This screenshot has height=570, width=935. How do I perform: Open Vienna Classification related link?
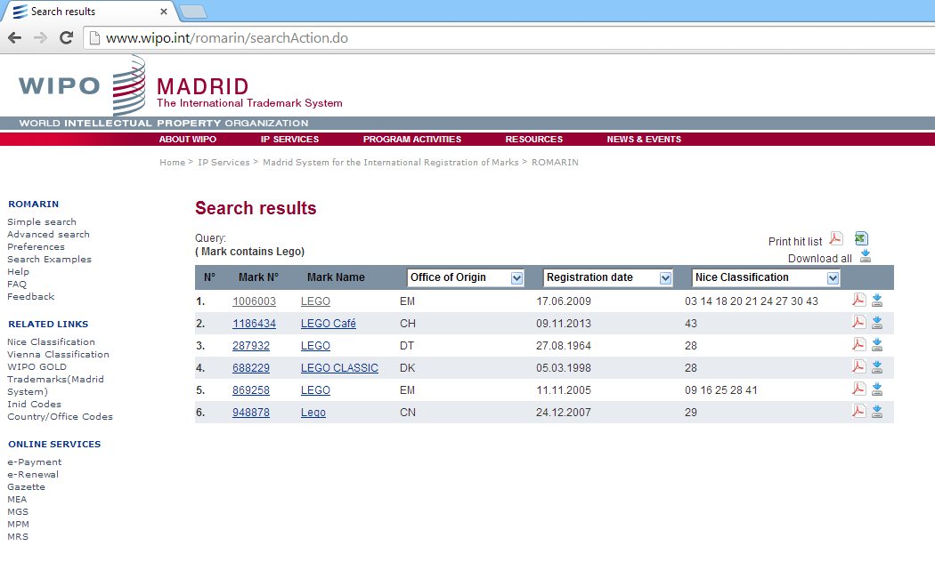pyautogui.click(x=58, y=355)
